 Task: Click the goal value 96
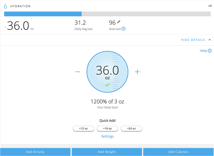[x=112, y=23]
